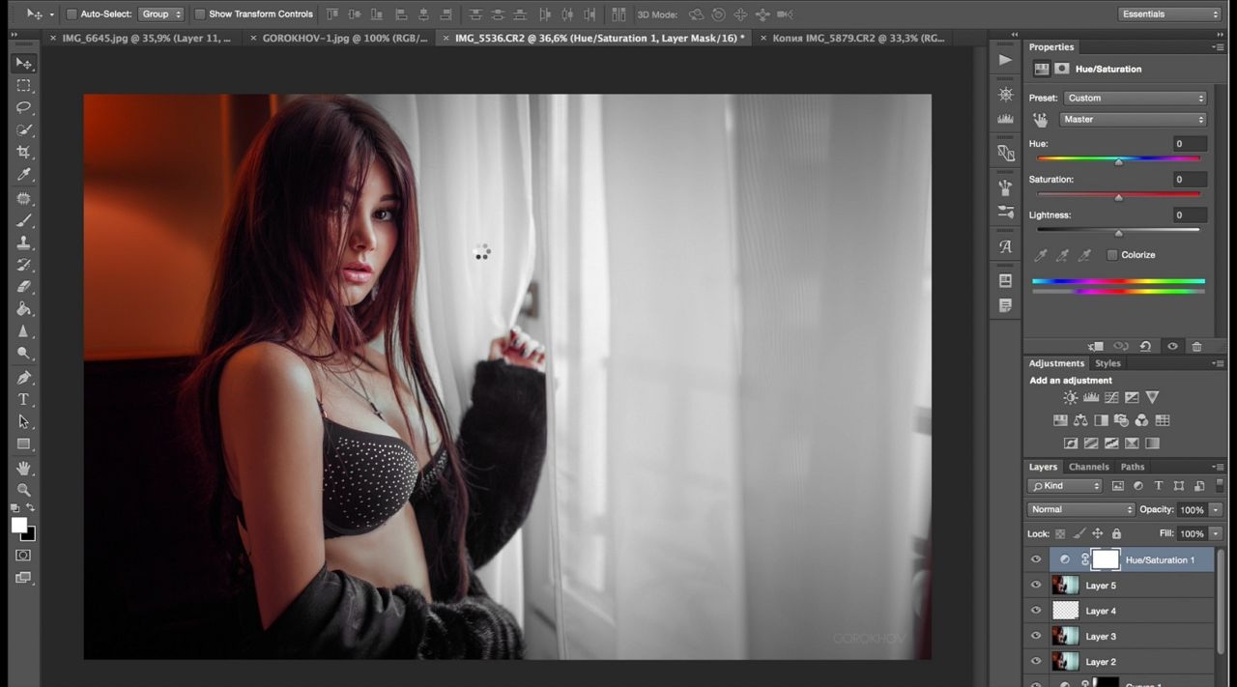The width and height of the screenshot is (1237, 687).
Task: Reset adjustment to defaults in Properties
Action: (x=1145, y=346)
